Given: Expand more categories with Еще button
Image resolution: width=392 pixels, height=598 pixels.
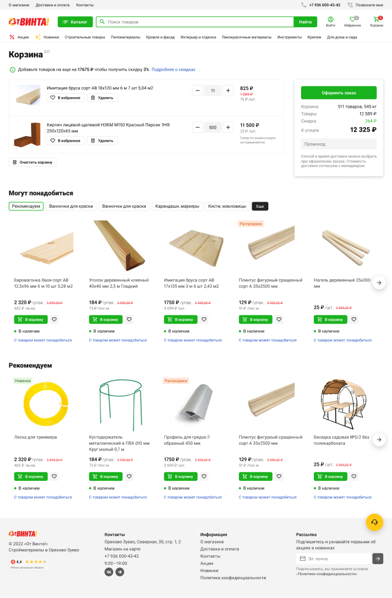Looking at the screenshot, I should [260, 207].
